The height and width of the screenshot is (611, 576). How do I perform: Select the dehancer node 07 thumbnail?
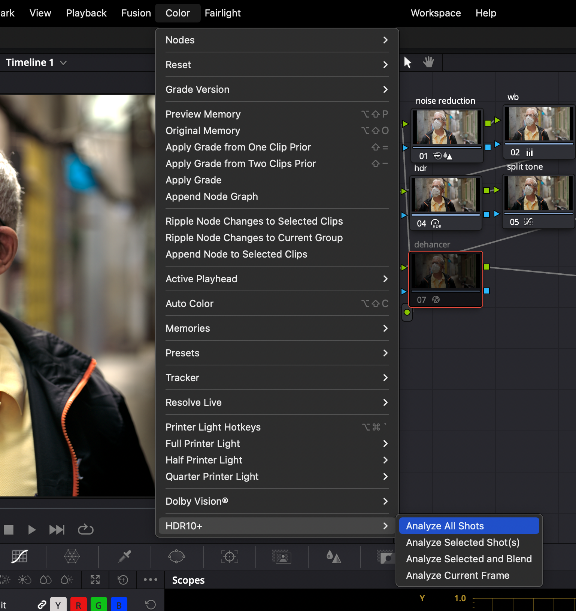tap(445, 271)
